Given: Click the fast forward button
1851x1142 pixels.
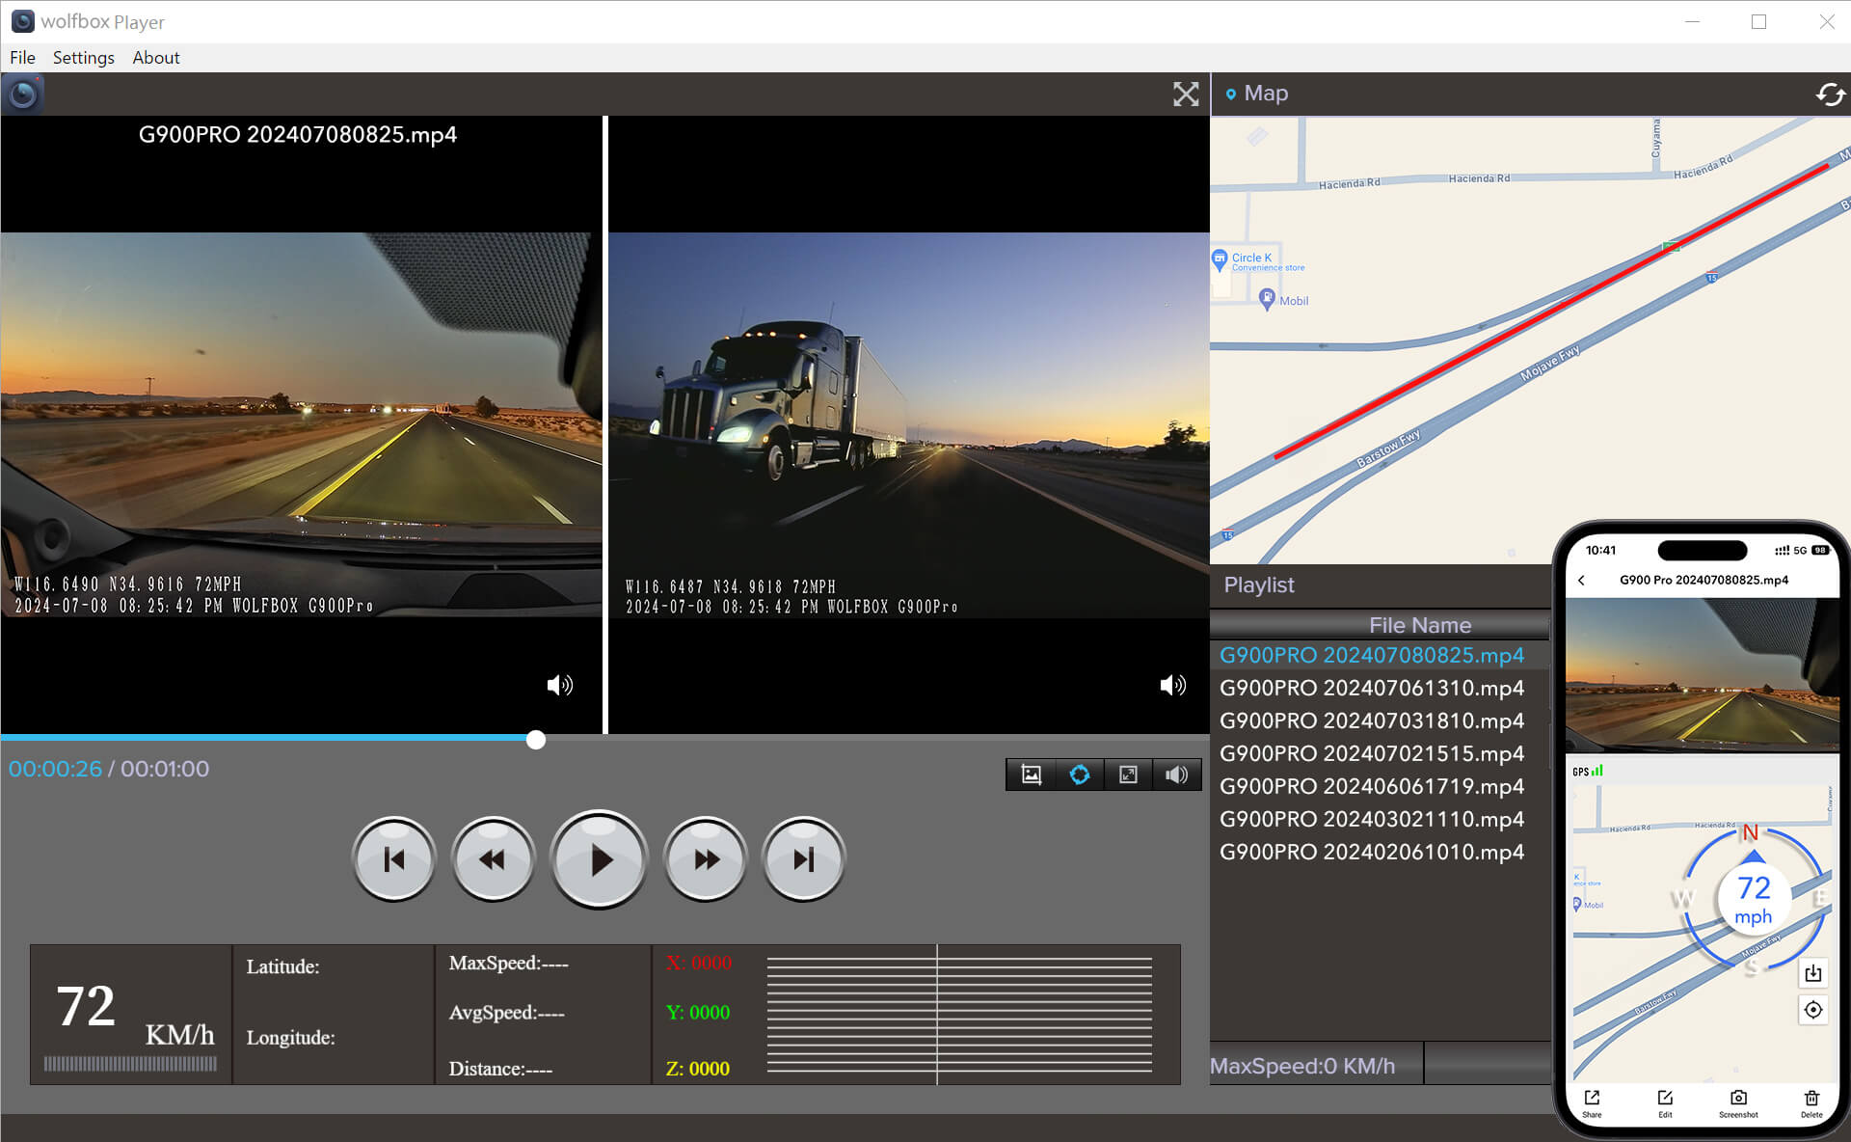Looking at the screenshot, I should pos(706,859).
